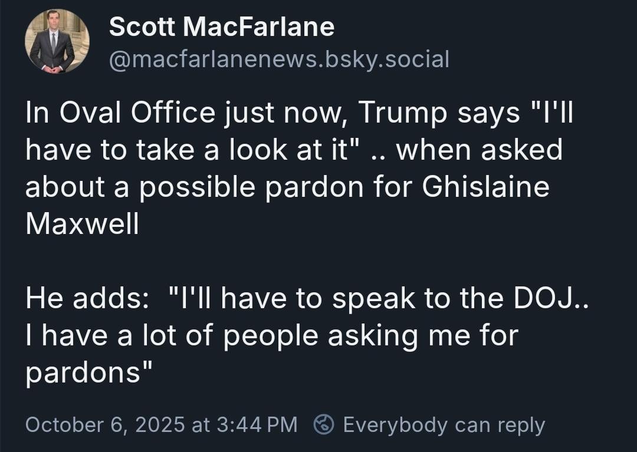Click the "Everybody can reply" label
This screenshot has width=637, height=452.
(444, 424)
